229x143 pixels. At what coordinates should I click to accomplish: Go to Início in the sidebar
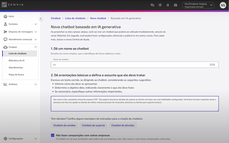pyautogui.click(x=11, y=16)
